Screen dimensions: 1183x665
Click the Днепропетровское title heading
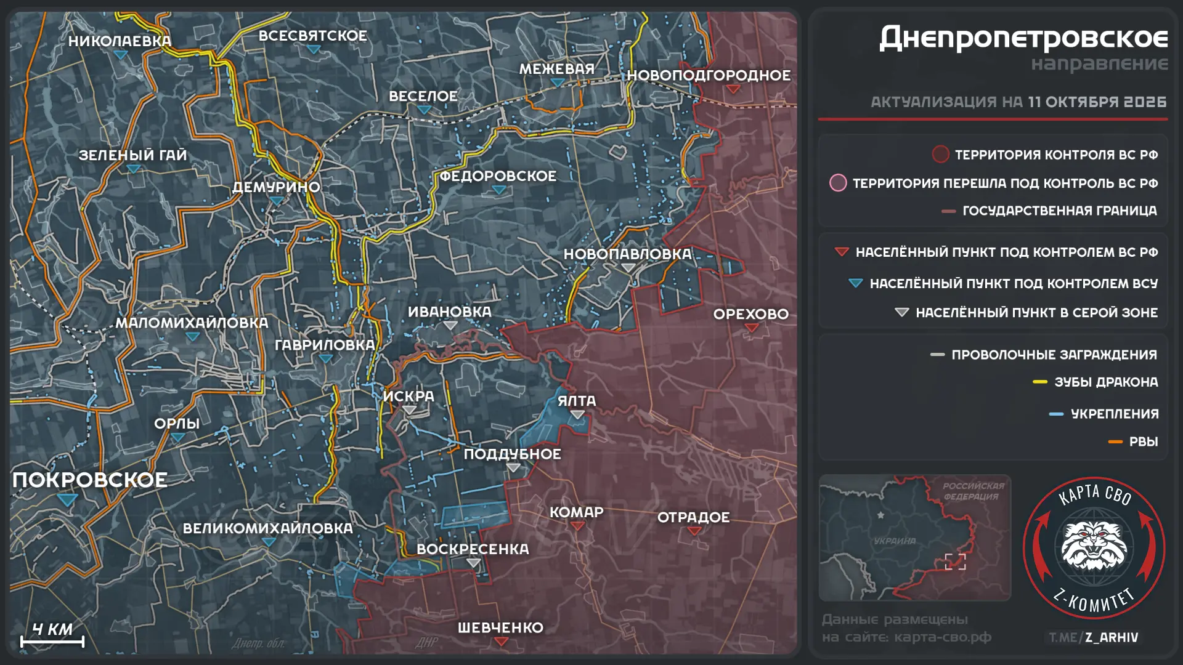pos(1023,38)
